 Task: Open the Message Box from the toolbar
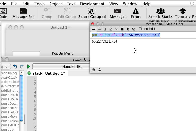tap(24, 13)
